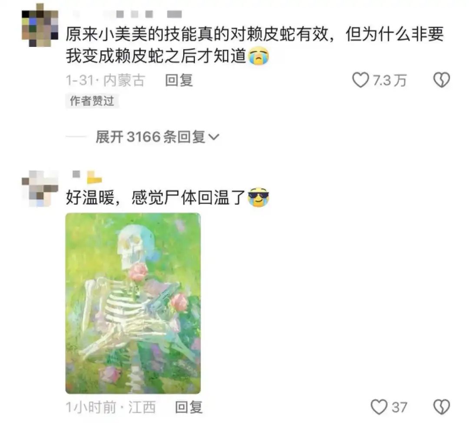Open the first commenter's pixelated avatar
The image size is (469, 423).
[40, 26]
